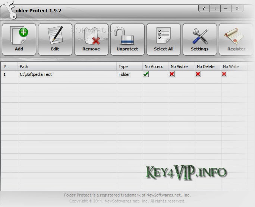The image size is (255, 207).
Task: Toggle No Delete for Softpedia Test
Action: (198, 74)
